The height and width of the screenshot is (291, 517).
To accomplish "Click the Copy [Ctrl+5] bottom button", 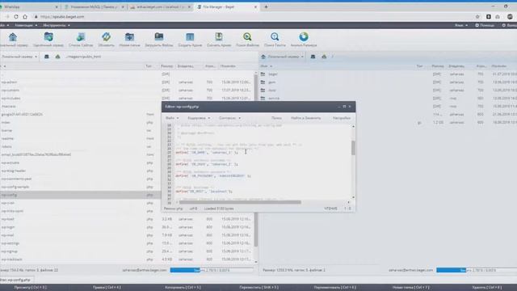I will point(183,288).
